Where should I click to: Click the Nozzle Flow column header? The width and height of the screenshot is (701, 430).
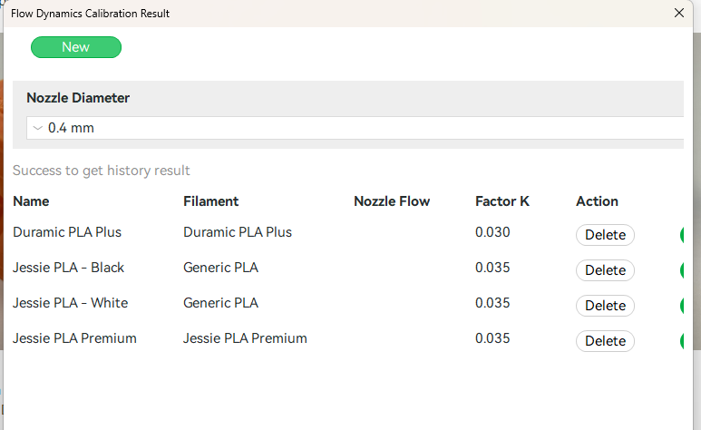392,201
